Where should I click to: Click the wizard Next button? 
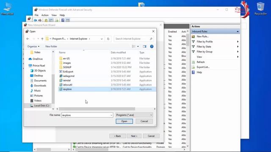[134, 136]
